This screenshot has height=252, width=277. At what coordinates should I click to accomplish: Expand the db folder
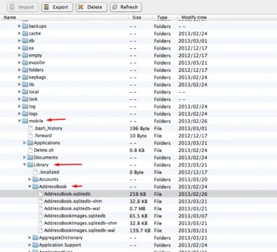pos(20,40)
